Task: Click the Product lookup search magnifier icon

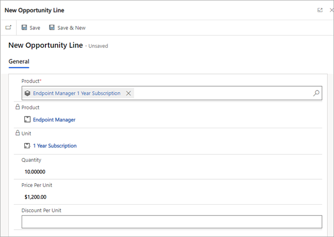Action: (316, 93)
